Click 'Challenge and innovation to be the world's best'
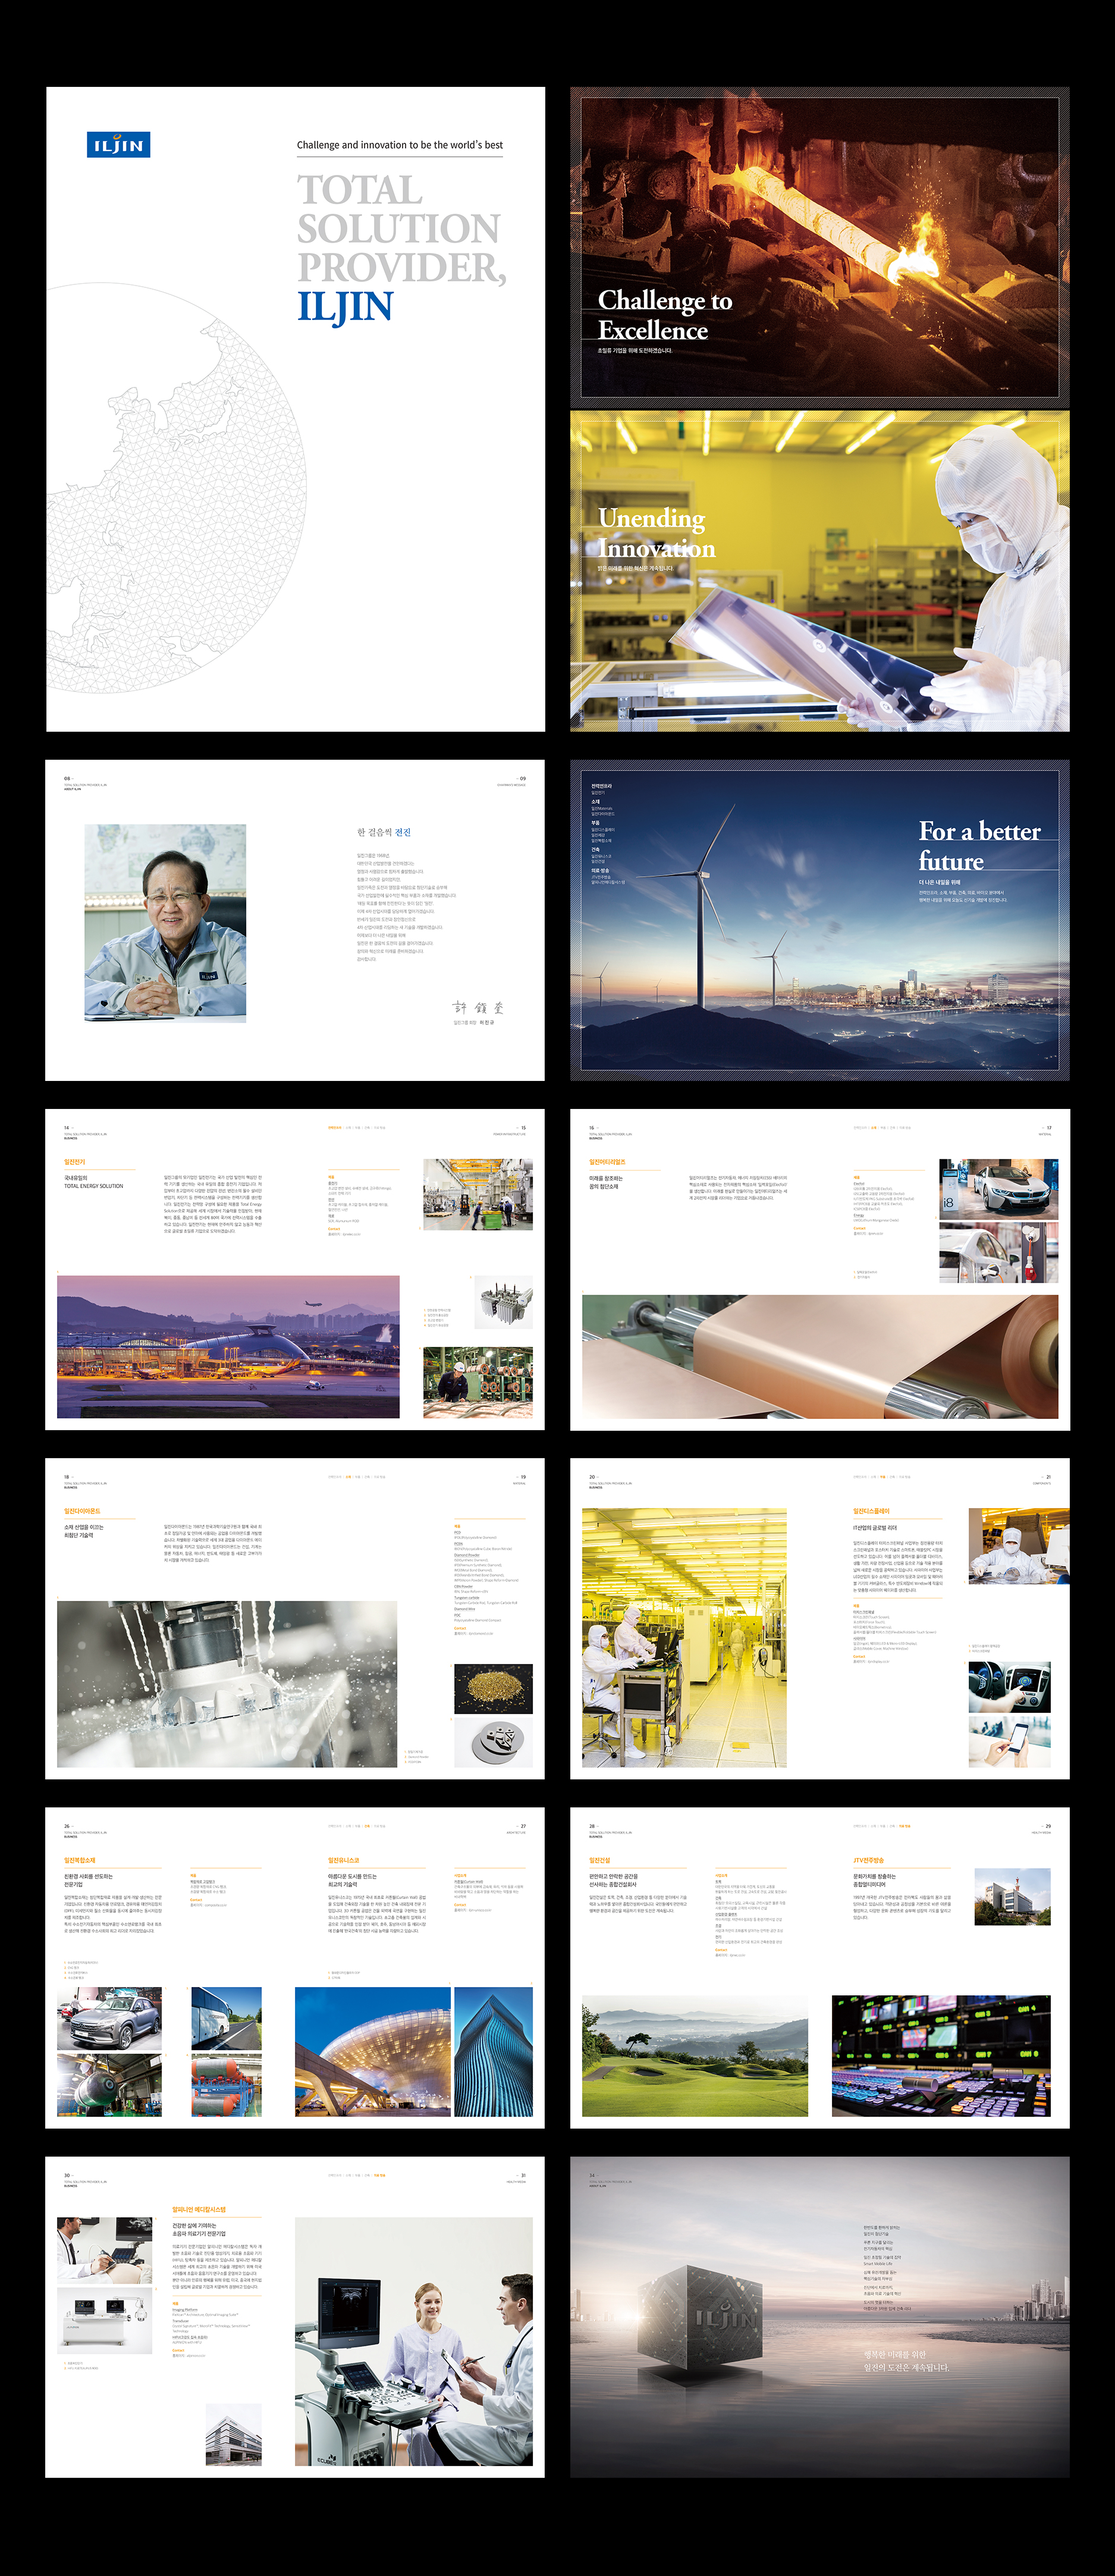The width and height of the screenshot is (1115, 2576). coord(400,145)
